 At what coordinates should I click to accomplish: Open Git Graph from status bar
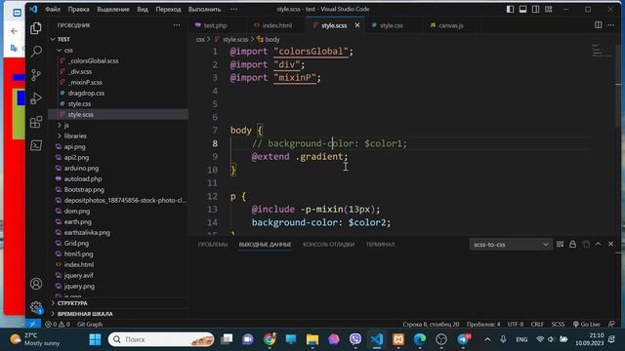[x=90, y=324]
